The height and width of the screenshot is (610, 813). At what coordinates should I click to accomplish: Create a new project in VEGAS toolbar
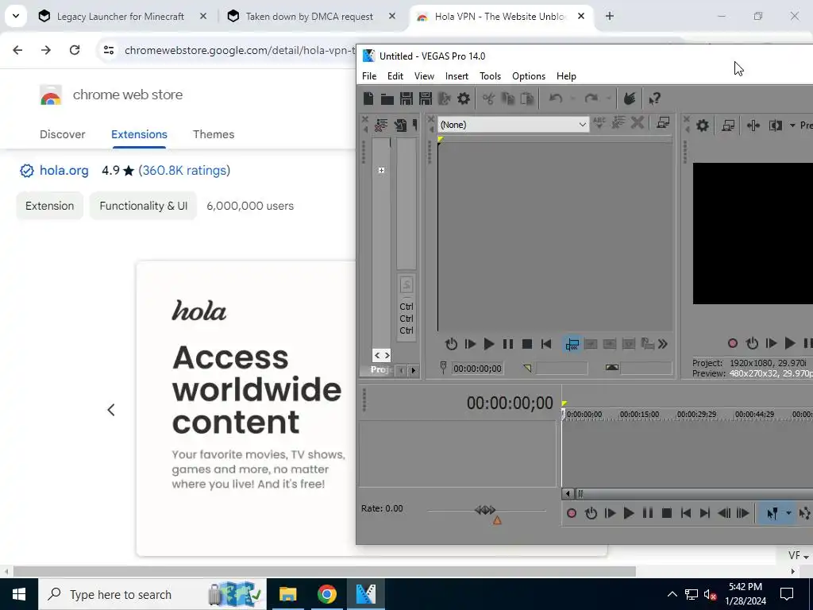coord(368,98)
